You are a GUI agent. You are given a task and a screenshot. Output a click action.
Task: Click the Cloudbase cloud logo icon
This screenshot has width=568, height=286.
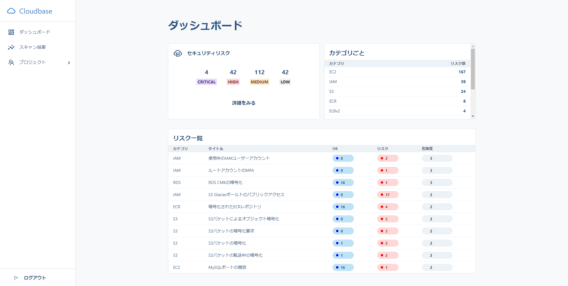pyautogui.click(x=11, y=11)
